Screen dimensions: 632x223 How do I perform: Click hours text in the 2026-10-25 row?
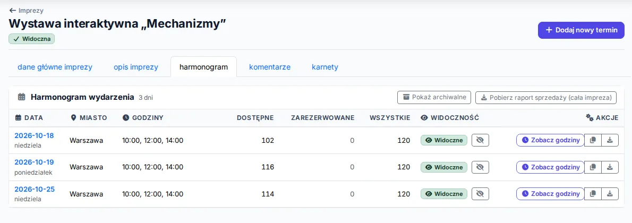[153, 194]
